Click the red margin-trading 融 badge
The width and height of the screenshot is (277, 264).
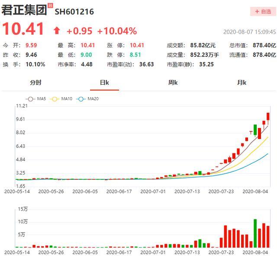coord(50,6)
